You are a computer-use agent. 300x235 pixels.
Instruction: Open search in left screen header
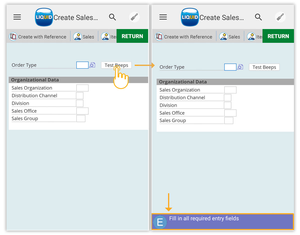tap(112, 17)
